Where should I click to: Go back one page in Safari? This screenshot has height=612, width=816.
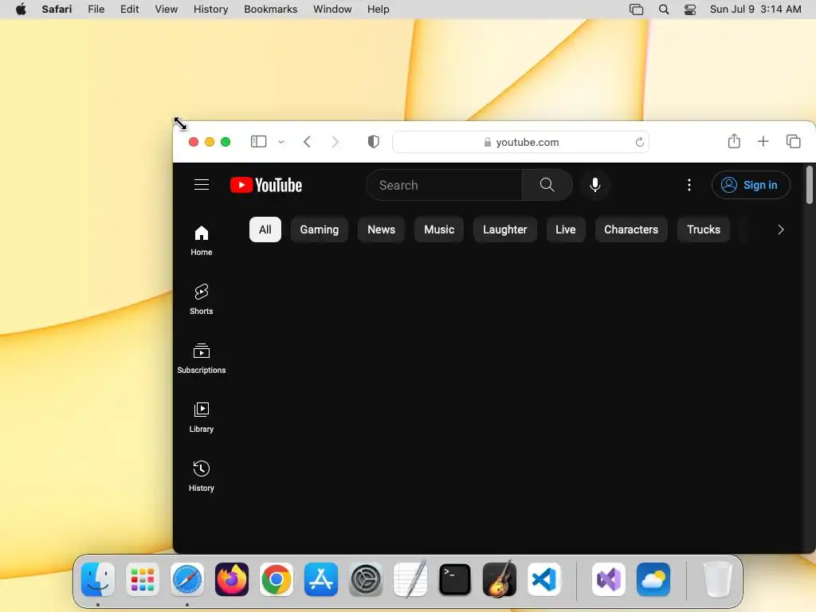[307, 142]
